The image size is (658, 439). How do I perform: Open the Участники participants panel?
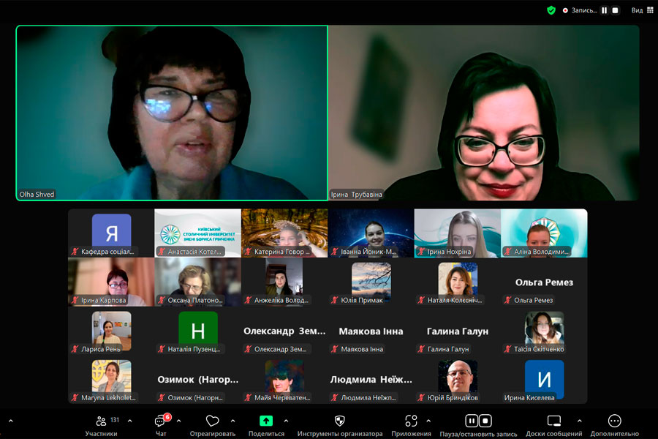(101, 426)
